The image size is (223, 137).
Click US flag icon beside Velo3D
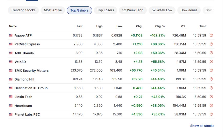point(11,62)
